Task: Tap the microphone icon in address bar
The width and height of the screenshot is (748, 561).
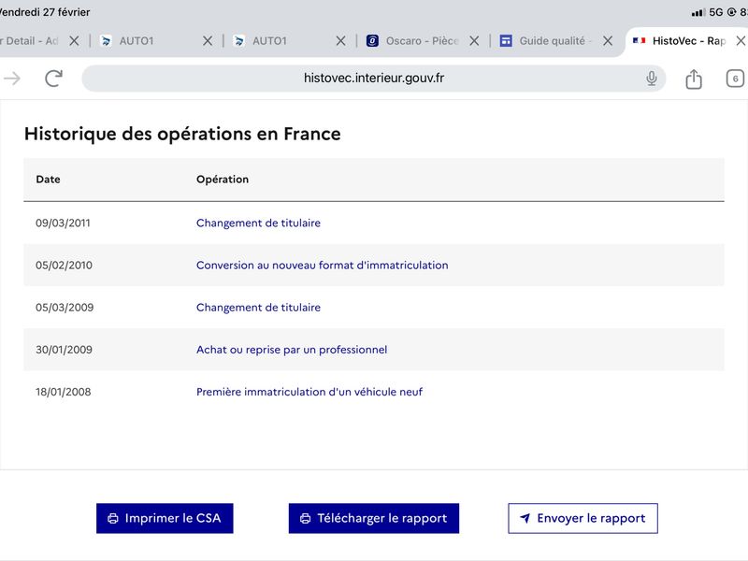Action: click(x=652, y=79)
